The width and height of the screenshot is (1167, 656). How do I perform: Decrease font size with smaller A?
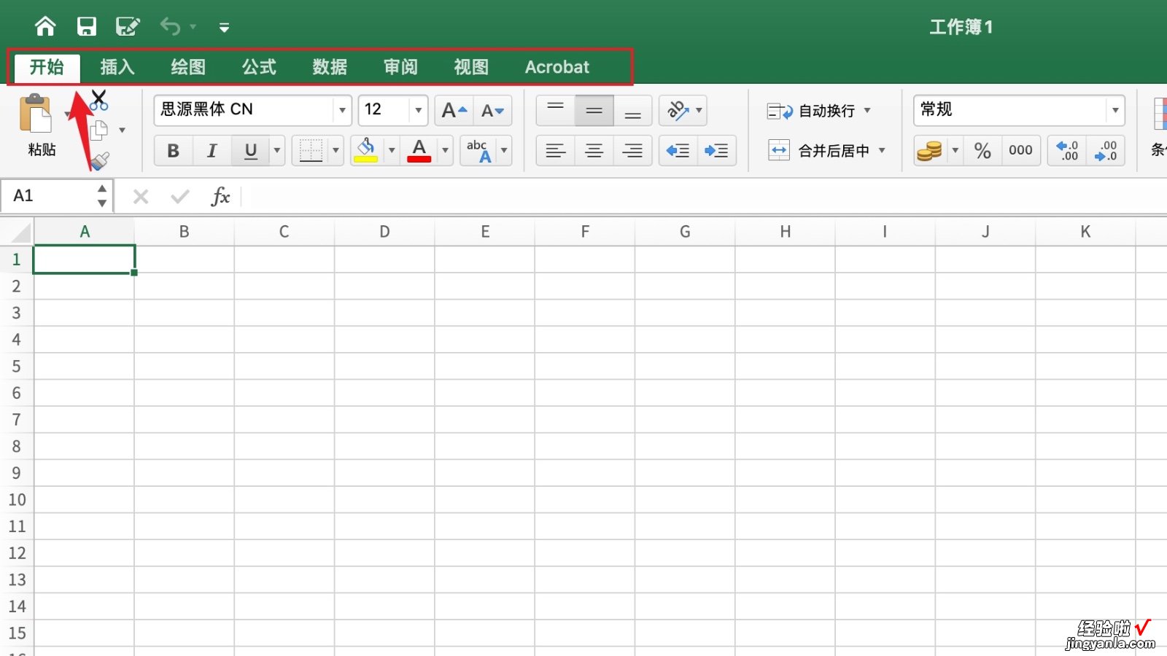click(x=493, y=111)
